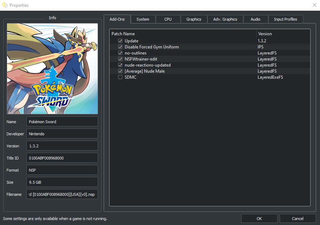This screenshot has height=225, width=320.
Task: Open the Input Profiles tab
Action: point(285,19)
